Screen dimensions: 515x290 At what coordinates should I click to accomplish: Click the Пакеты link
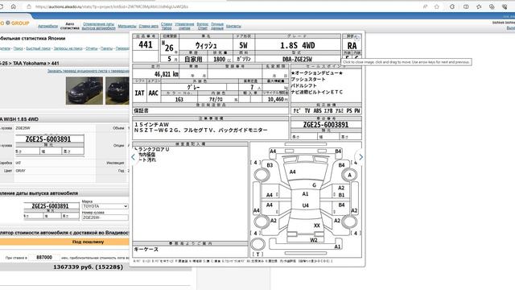(106, 48)
